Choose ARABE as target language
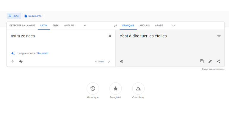 [159, 26]
